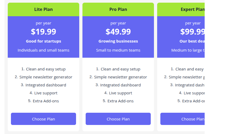
Task: Select the Pro Plan header
Action: tap(118, 9)
